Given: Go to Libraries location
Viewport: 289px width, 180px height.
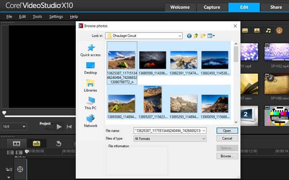Looking at the screenshot, I should pyautogui.click(x=90, y=86).
